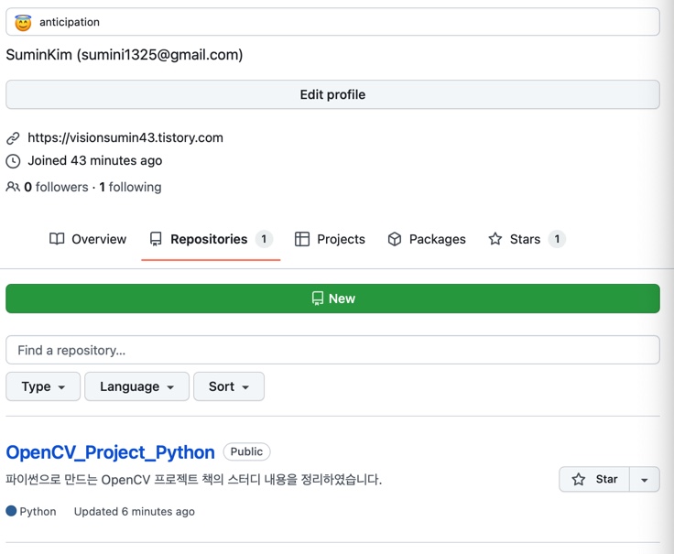Image resolution: width=674 pixels, height=554 pixels.
Task: Click the clock icon beside Joined
Action: pos(13,161)
